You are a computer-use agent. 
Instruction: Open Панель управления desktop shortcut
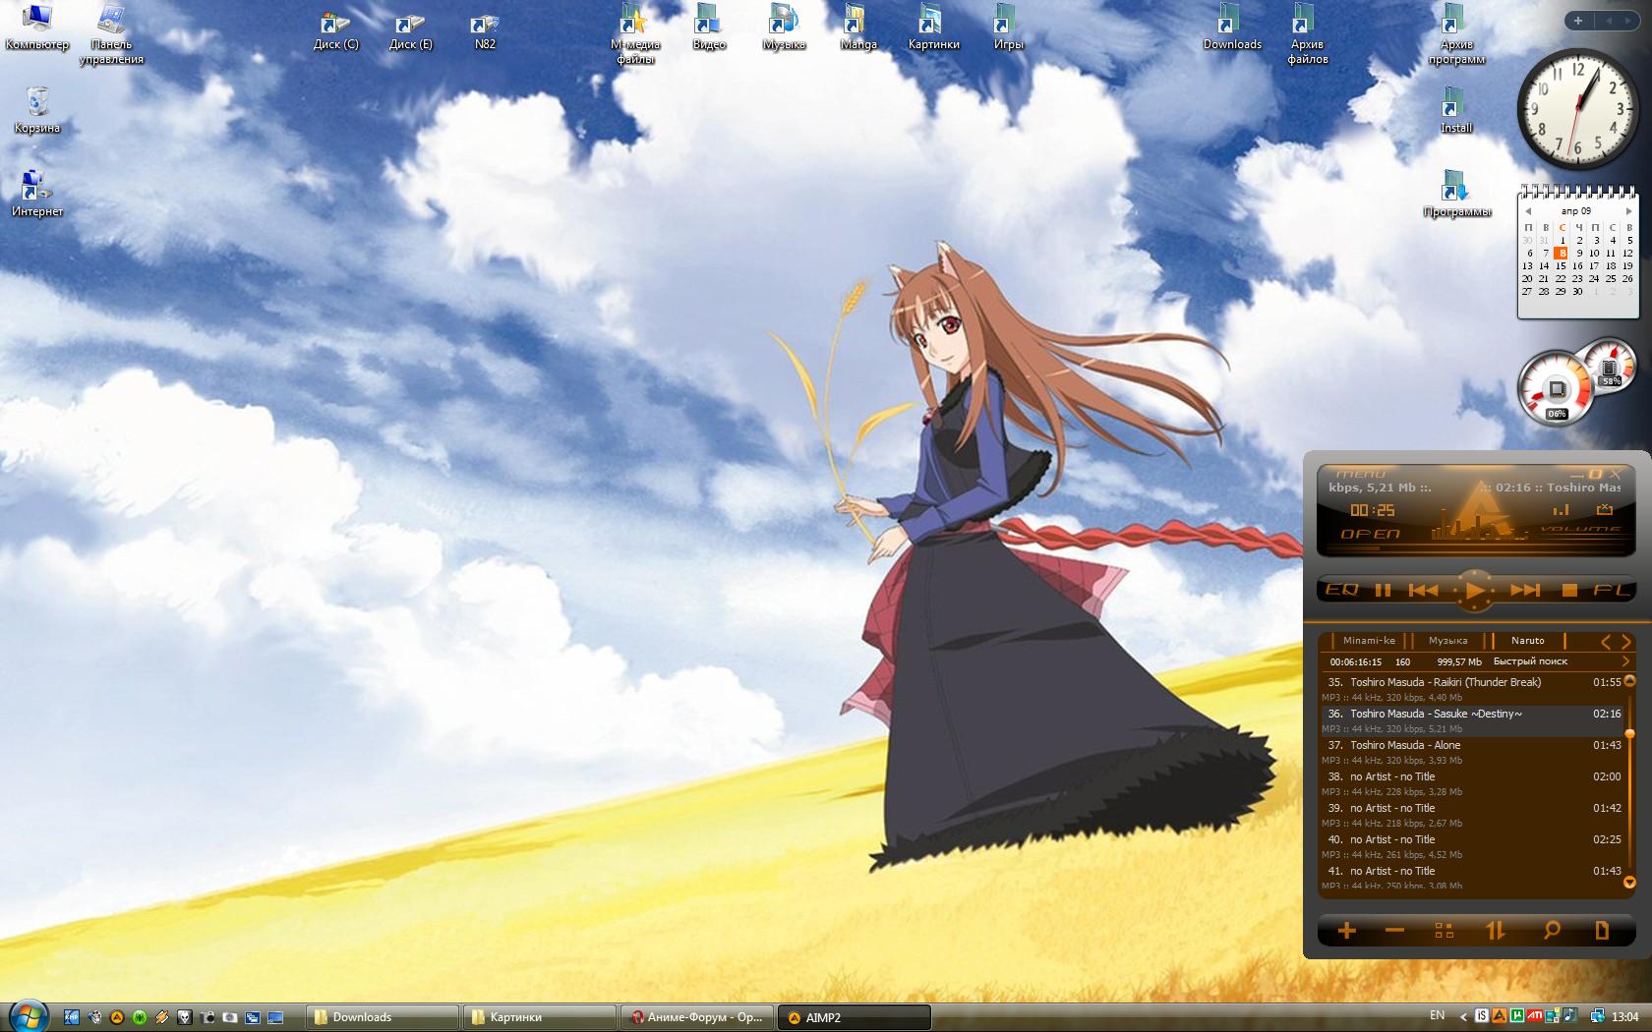(x=111, y=34)
